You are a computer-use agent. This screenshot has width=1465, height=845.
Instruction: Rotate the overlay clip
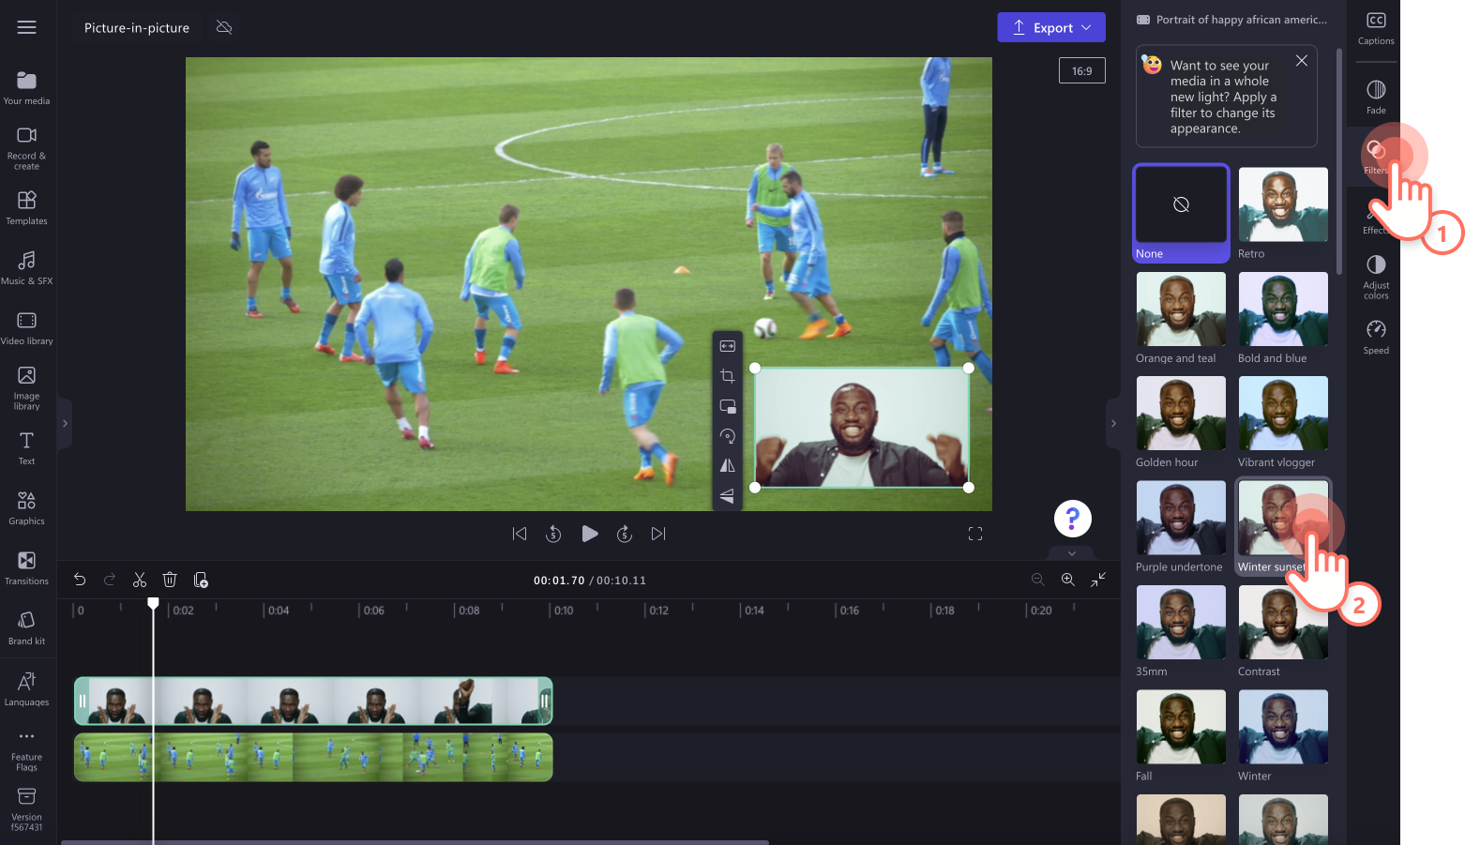[x=727, y=436]
